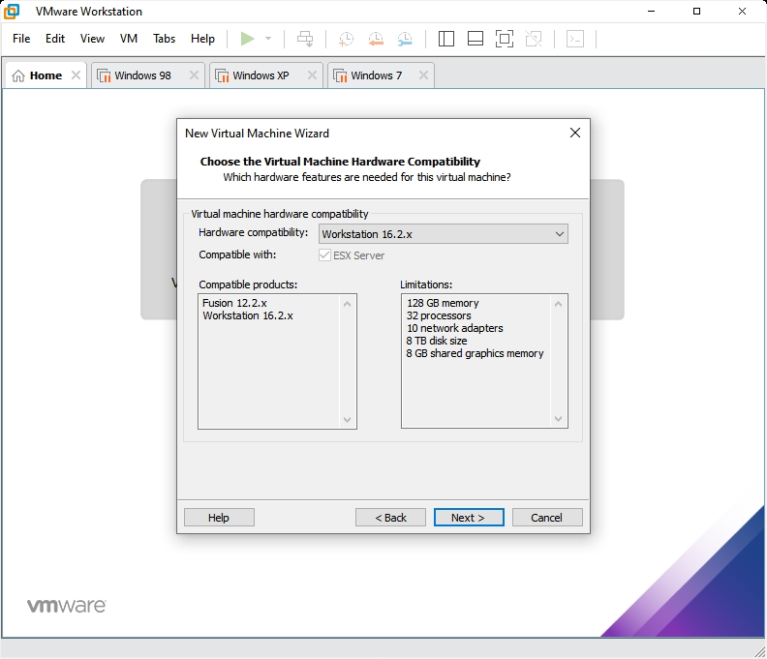Open the power options dropdown arrow

tap(268, 39)
